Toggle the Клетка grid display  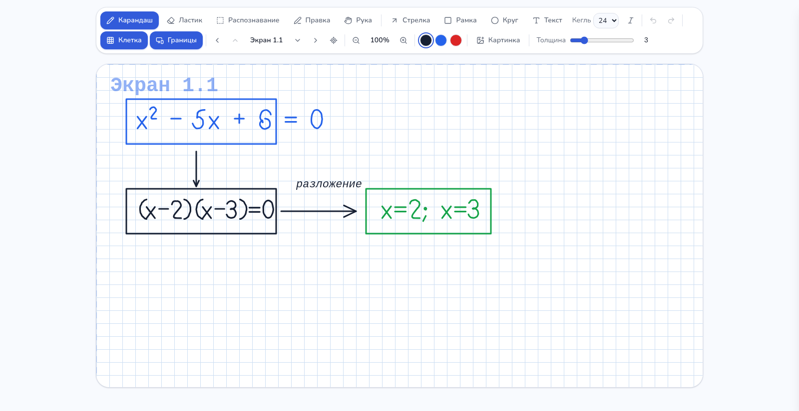point(124,40)
